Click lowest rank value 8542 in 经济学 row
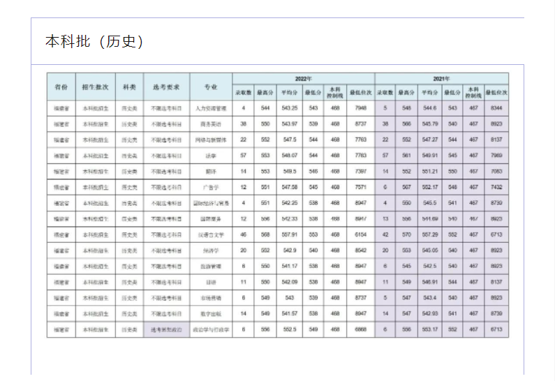The image size is (555, 381). tap(361, 251)
